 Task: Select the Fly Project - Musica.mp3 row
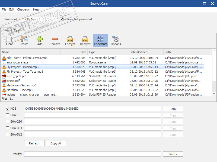click(x=103, y=67)
